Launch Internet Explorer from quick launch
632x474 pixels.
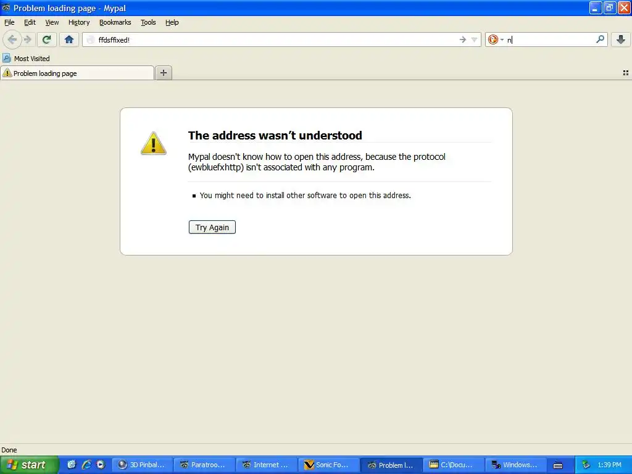pyautogui.click(x=86, y=465)
